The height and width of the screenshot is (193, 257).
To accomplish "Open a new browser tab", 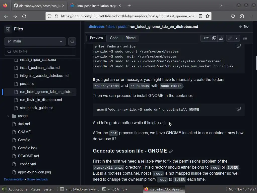I will [129, 6].
